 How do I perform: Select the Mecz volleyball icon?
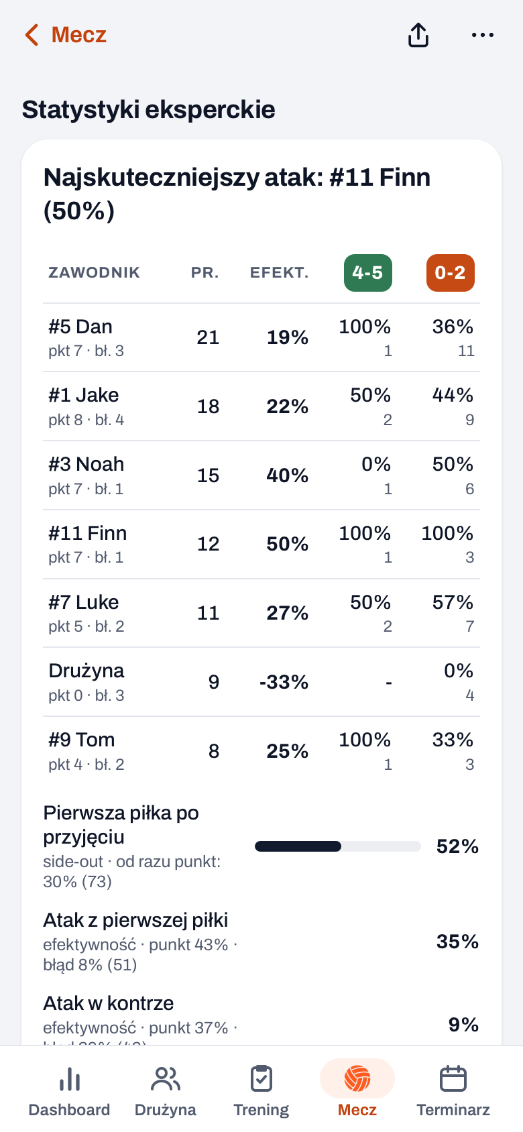click(357, 1079)
